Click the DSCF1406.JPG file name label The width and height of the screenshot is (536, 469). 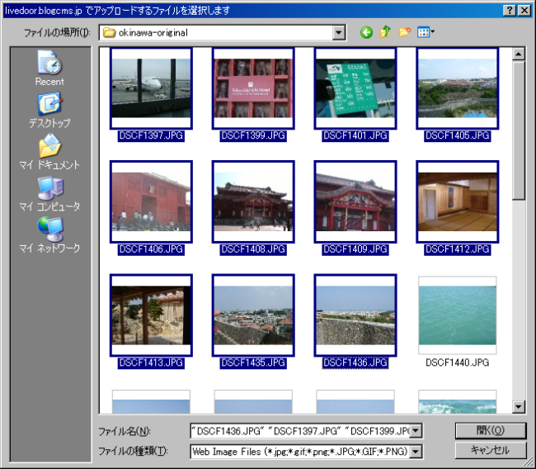click(x=151, y=249)
